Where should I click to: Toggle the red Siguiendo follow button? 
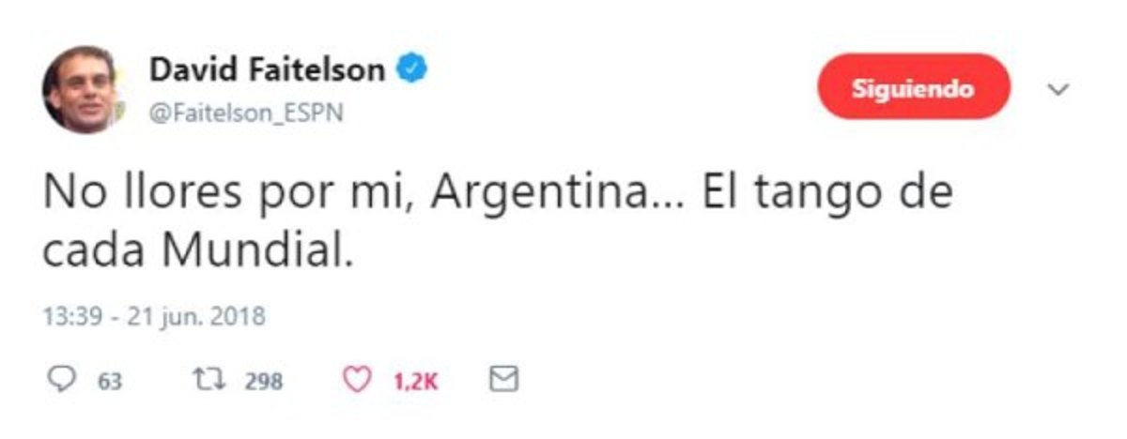(x=912, y=88)
